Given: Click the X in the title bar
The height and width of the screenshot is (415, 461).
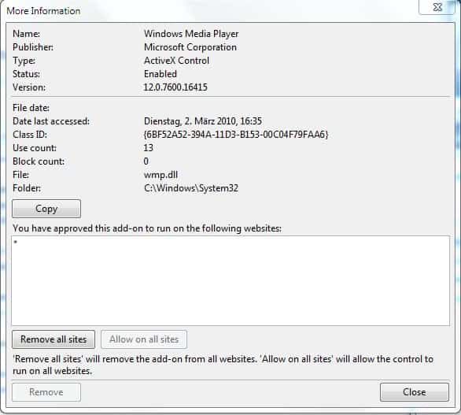Looking at the screenshot, I should [x=437, y=7].
